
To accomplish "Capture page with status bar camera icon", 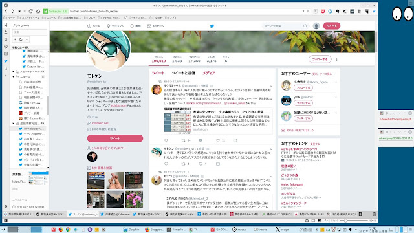I will 307,221.
